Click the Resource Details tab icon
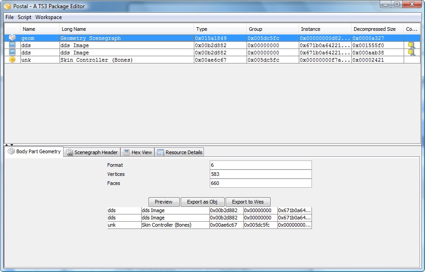Viewport: 425px width, 272px height. [x=160, y=152]
